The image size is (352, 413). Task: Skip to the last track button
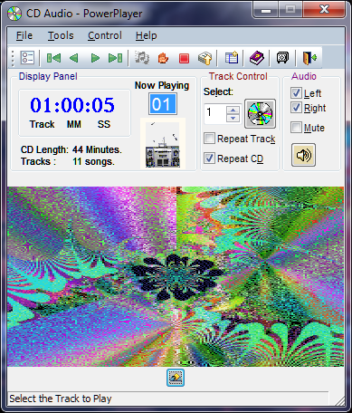click(x=116, y=58)
